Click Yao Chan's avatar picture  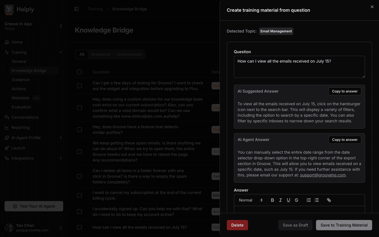9,228
